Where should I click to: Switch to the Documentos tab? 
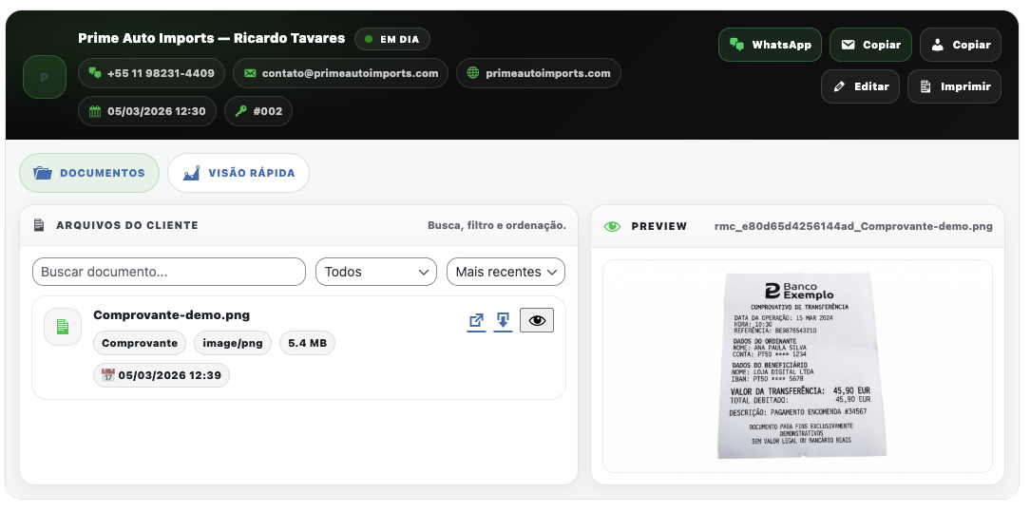89,173
